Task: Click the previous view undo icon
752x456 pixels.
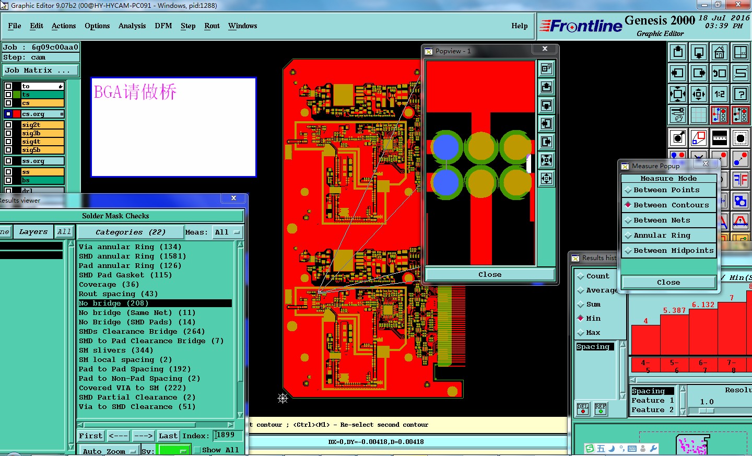Action: 720,73
